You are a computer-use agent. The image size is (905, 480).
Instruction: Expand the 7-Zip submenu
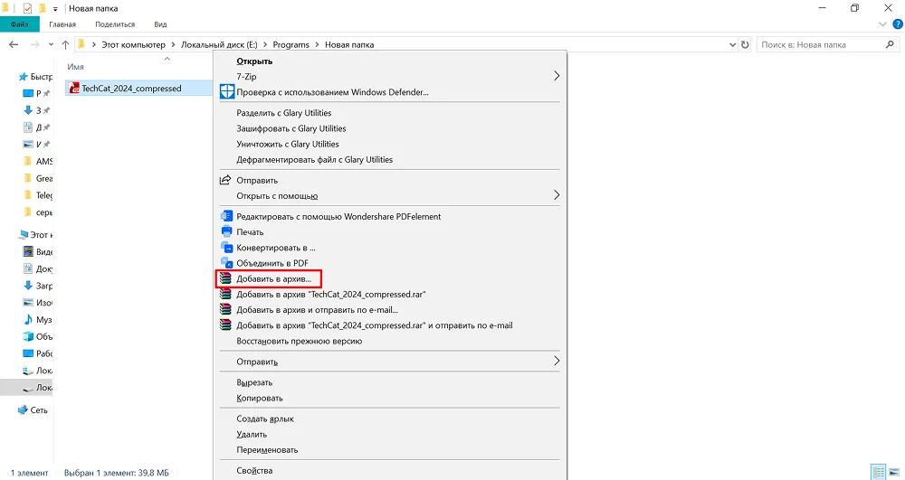557,77
